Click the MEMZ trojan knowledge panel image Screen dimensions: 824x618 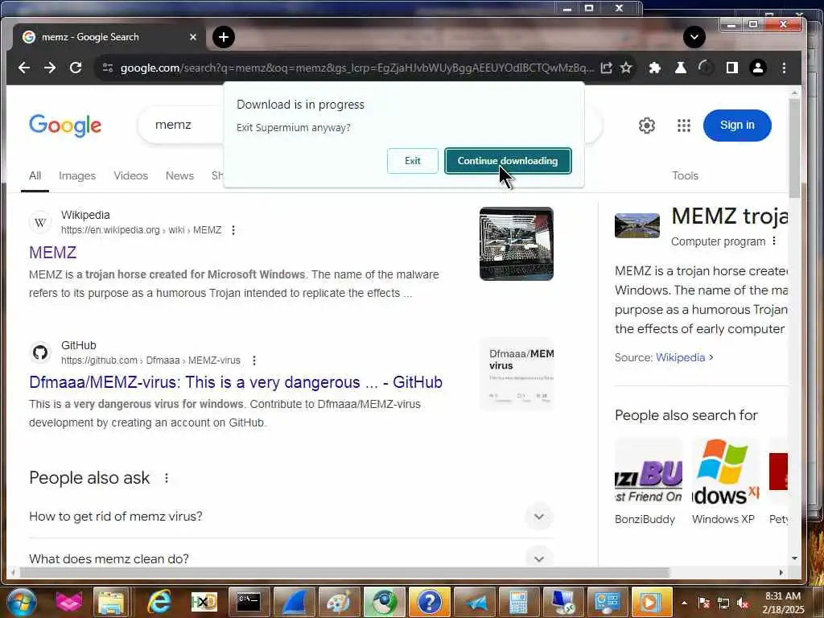tap(637, 225)
